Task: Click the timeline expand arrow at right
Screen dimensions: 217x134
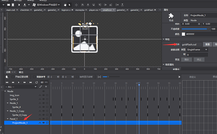Action: (179, 77)
